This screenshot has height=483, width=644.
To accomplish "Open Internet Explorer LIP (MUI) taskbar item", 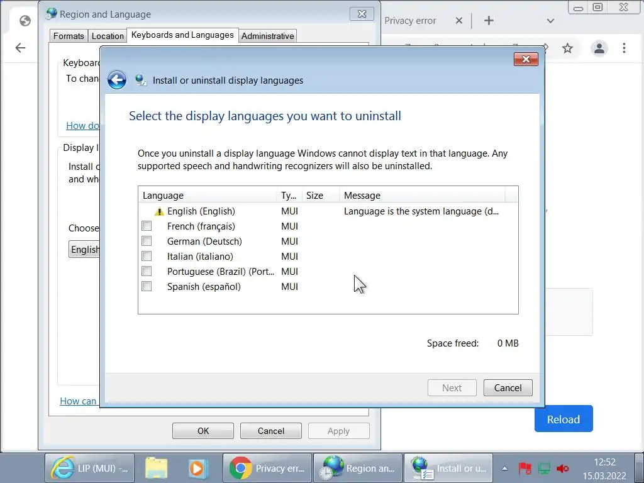I will [89, 468].
